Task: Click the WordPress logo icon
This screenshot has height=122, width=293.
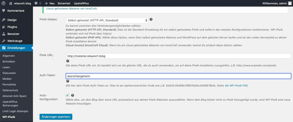Action: [3, 3]
